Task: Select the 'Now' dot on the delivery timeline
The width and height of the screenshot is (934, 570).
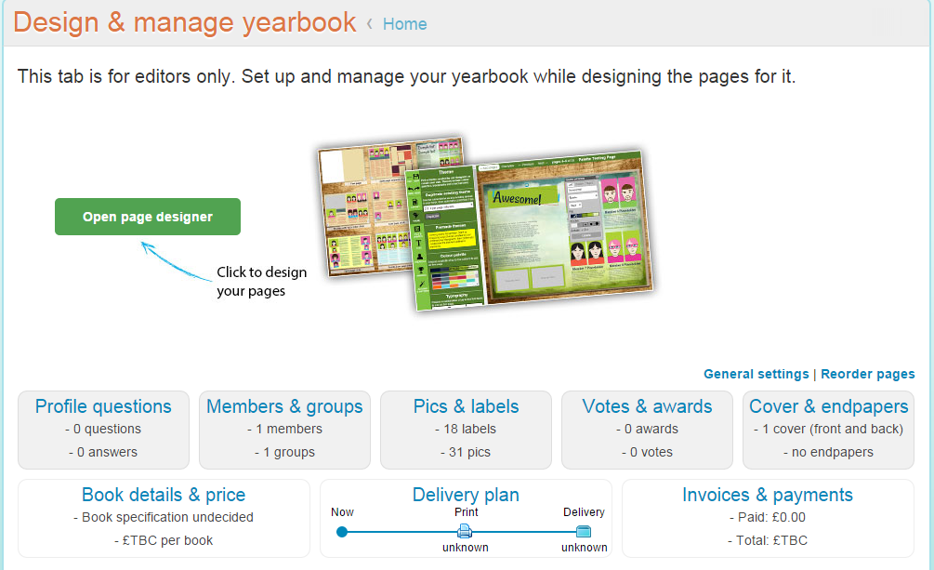Action: (x=342, y=532)
